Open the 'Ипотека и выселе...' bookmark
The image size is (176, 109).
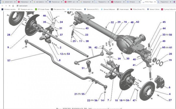[9, 9]
